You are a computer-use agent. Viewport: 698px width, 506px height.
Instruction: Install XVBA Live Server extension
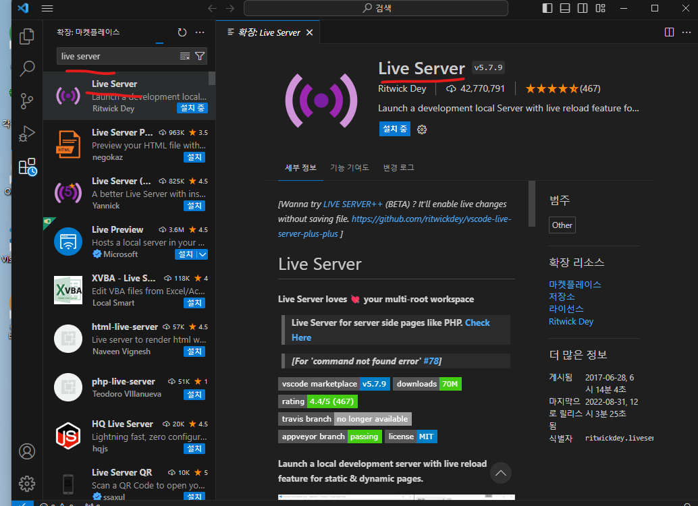(194, 303)
